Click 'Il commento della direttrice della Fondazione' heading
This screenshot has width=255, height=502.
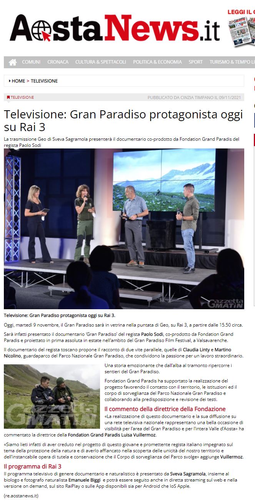165,409
